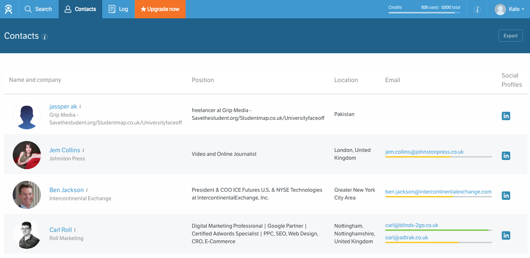530x258 pixels.
Task: Click the Name and company column header
Action: 35,80
